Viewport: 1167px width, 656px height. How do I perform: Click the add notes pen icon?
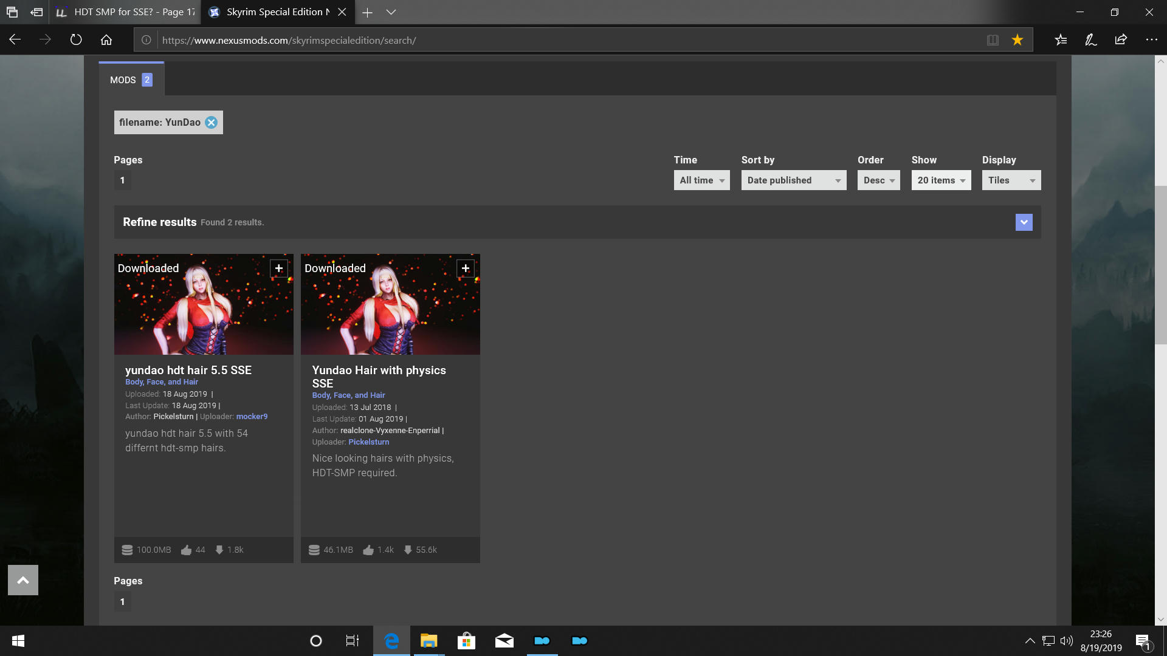coord(1091,40)
